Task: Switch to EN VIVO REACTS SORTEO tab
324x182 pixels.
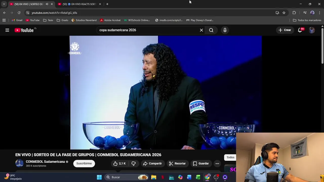Action: coord(79,4)
